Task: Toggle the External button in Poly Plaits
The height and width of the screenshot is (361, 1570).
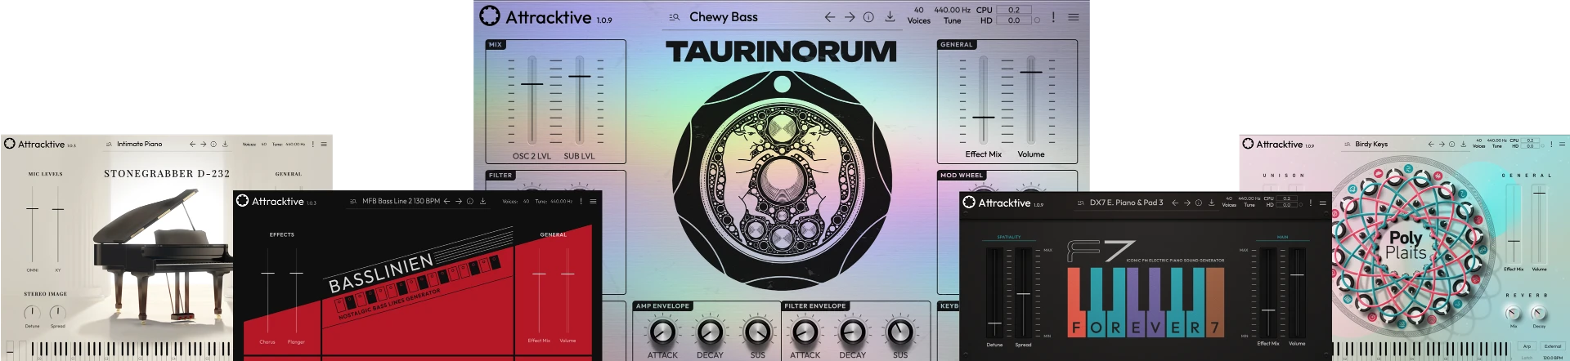Action: click(1552, 346)
